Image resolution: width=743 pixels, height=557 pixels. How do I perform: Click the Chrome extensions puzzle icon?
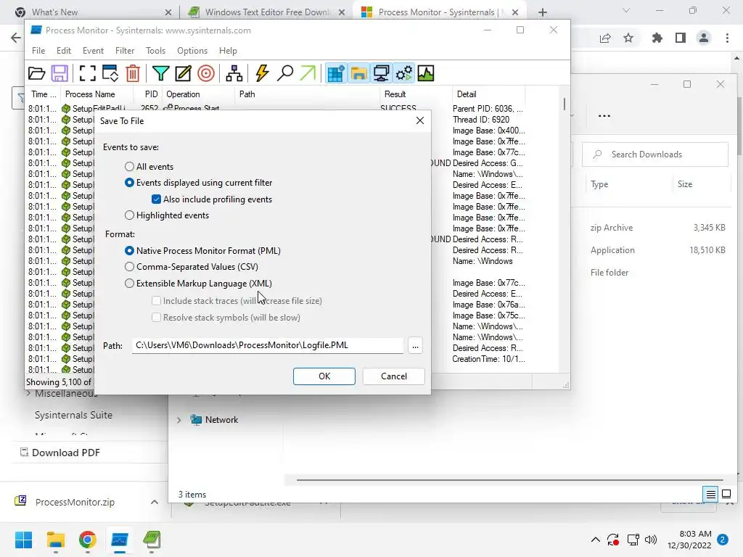coord(657,38)
